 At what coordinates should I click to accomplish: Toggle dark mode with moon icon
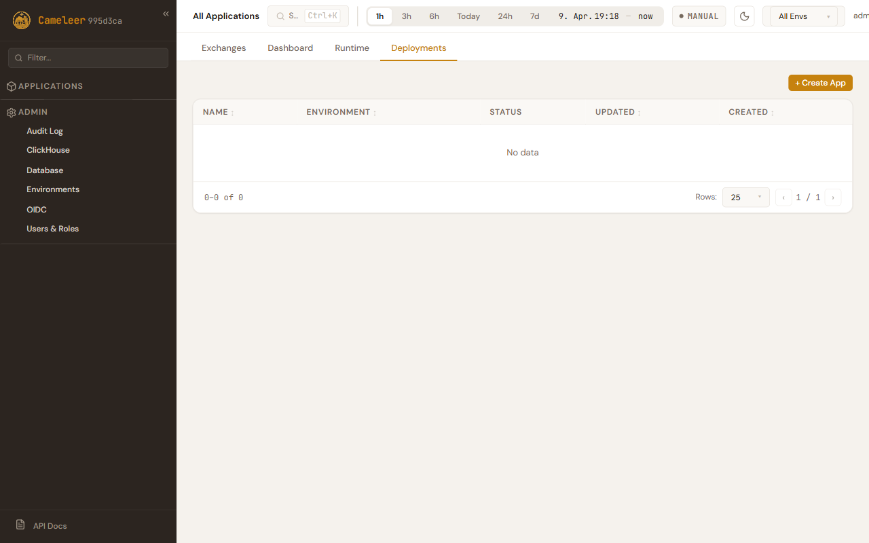(744, 16)
